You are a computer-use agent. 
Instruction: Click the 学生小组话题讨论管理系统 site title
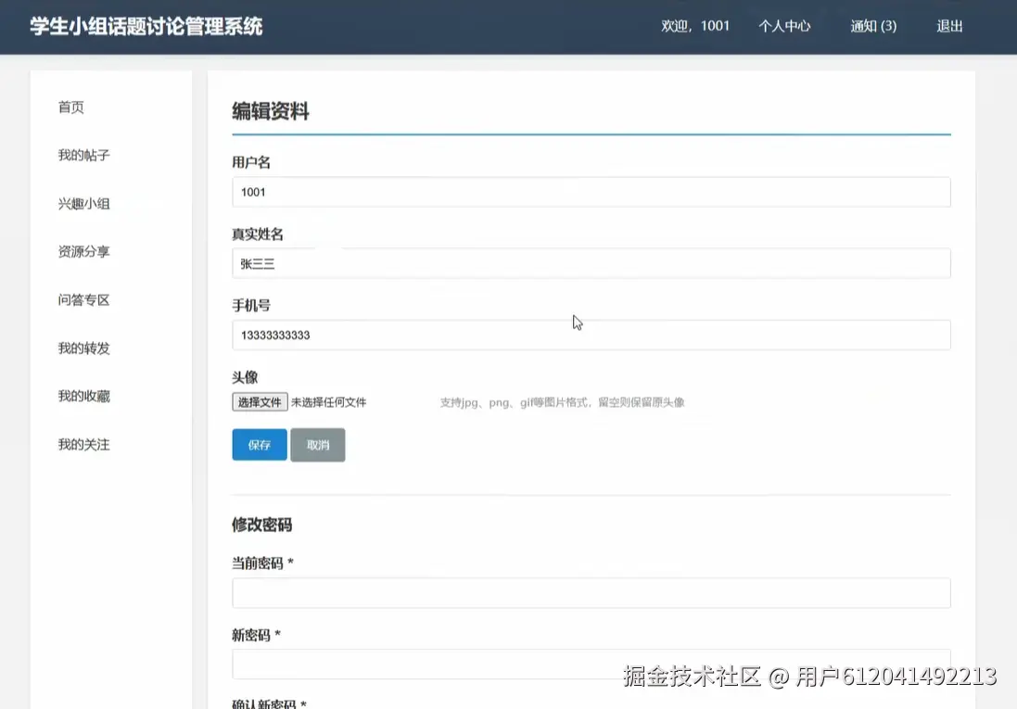[x=146, y=27]
